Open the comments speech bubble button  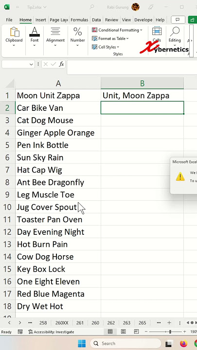point(178,20)
